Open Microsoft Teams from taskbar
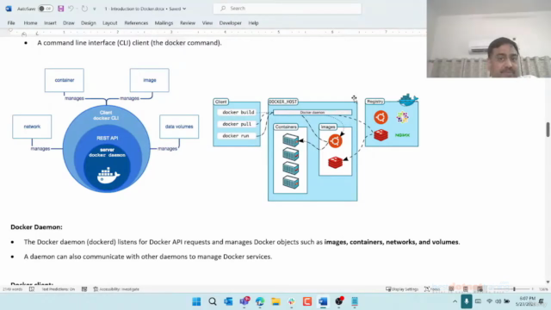 pyautogui.click(x=245, y=301)
